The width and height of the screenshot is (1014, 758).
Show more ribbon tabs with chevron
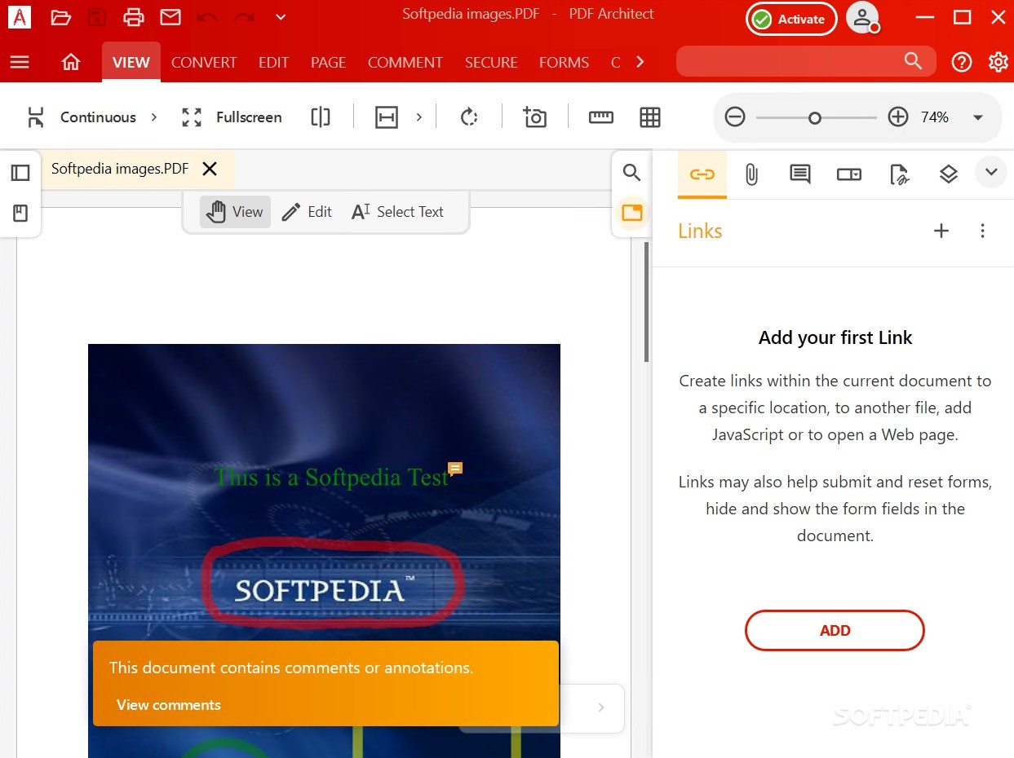(640, 62)
